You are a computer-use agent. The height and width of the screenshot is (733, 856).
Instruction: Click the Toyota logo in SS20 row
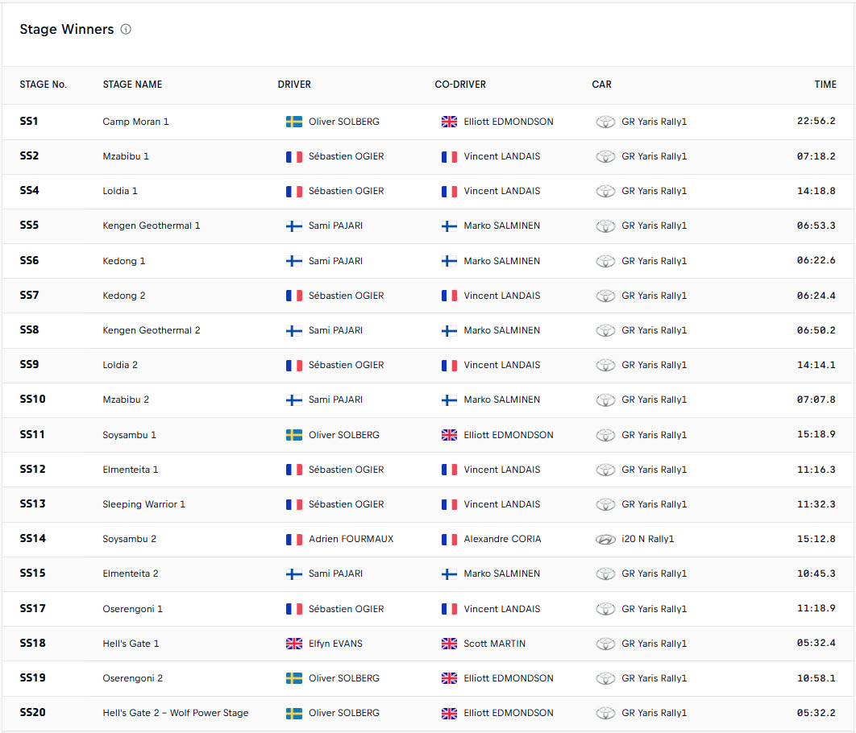click(605, 713)
